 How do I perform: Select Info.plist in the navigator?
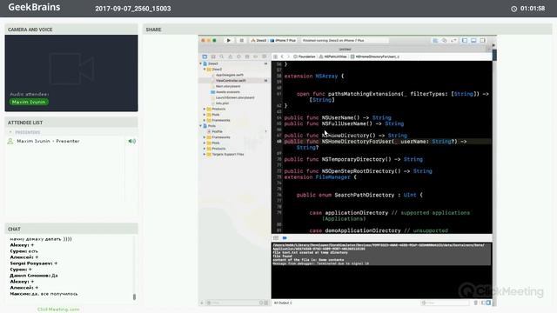pos(222,103)
